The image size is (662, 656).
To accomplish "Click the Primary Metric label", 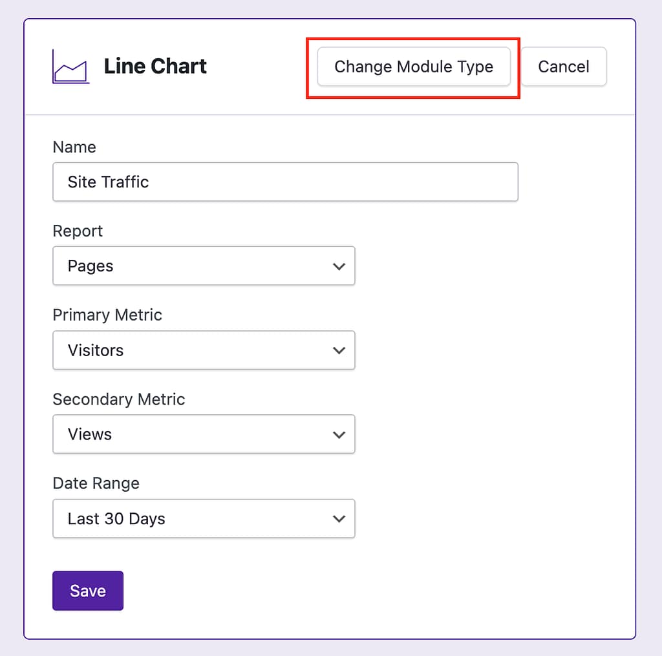I will 107,315.
